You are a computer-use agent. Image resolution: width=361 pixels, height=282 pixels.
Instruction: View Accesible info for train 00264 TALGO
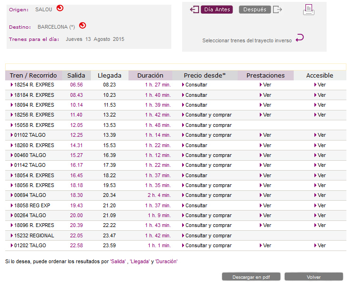(x=320, y=216)
